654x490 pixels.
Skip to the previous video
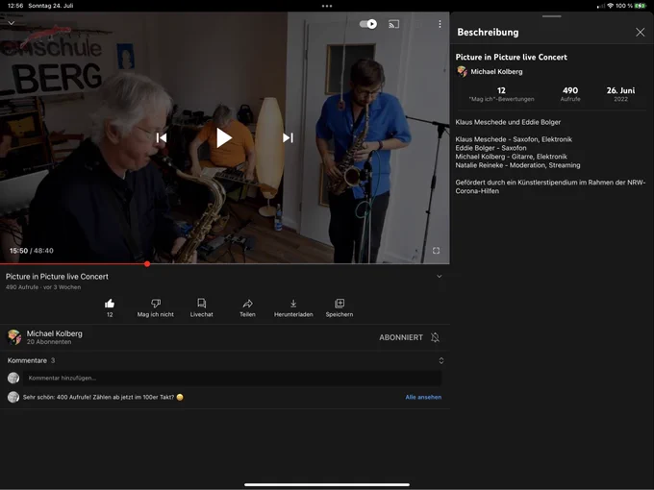pos(162,137)
